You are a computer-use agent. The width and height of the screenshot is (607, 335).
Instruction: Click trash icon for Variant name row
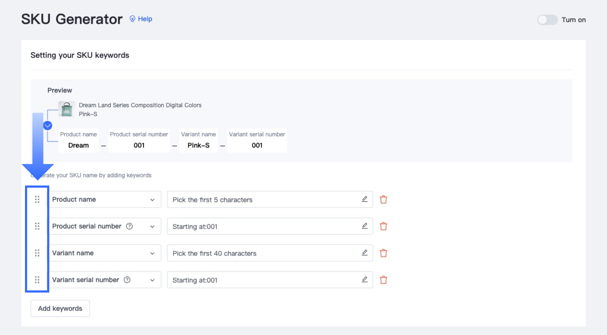point(383,253)
